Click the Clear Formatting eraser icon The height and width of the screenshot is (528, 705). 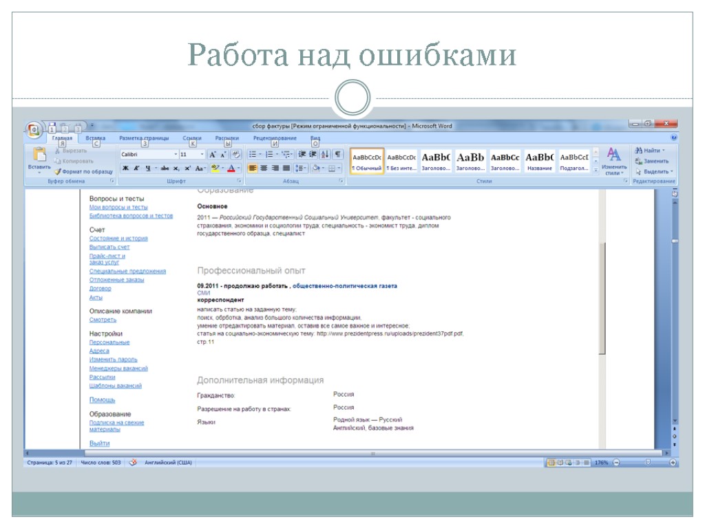tap(236, 155)
